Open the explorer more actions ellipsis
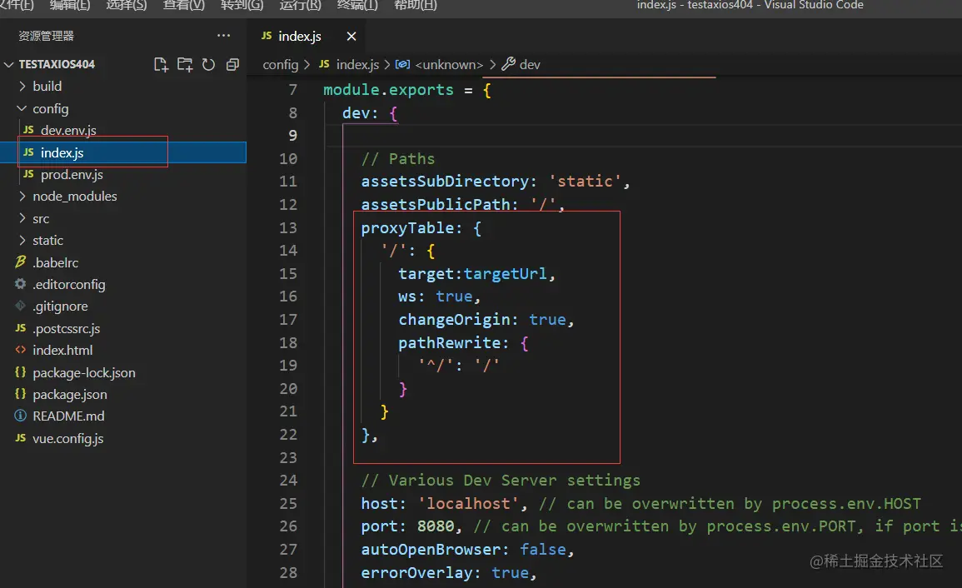 click(x=224, y=36)
